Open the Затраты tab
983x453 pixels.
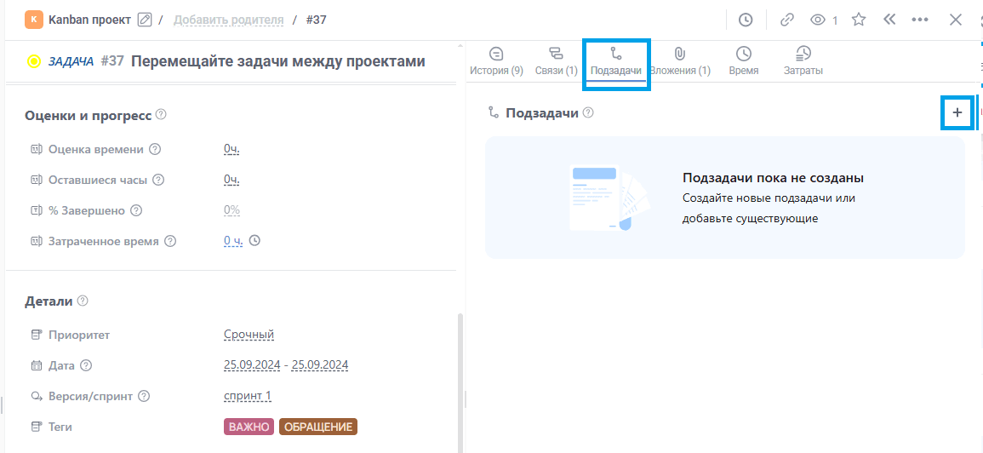tap(803, 60)
